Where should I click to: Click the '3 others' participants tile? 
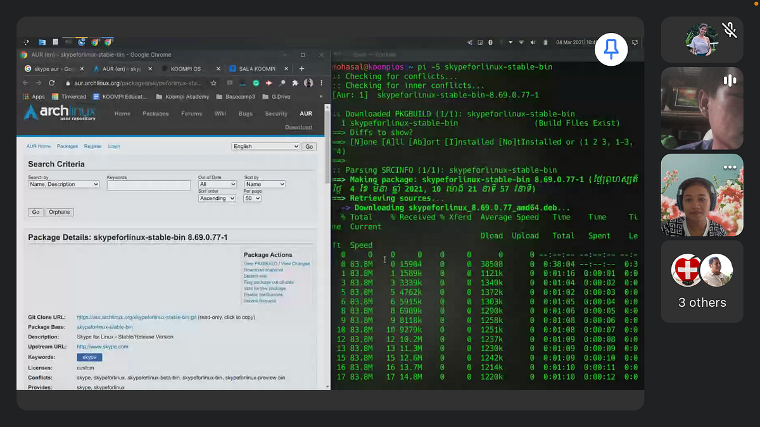(x=702, y=282)
